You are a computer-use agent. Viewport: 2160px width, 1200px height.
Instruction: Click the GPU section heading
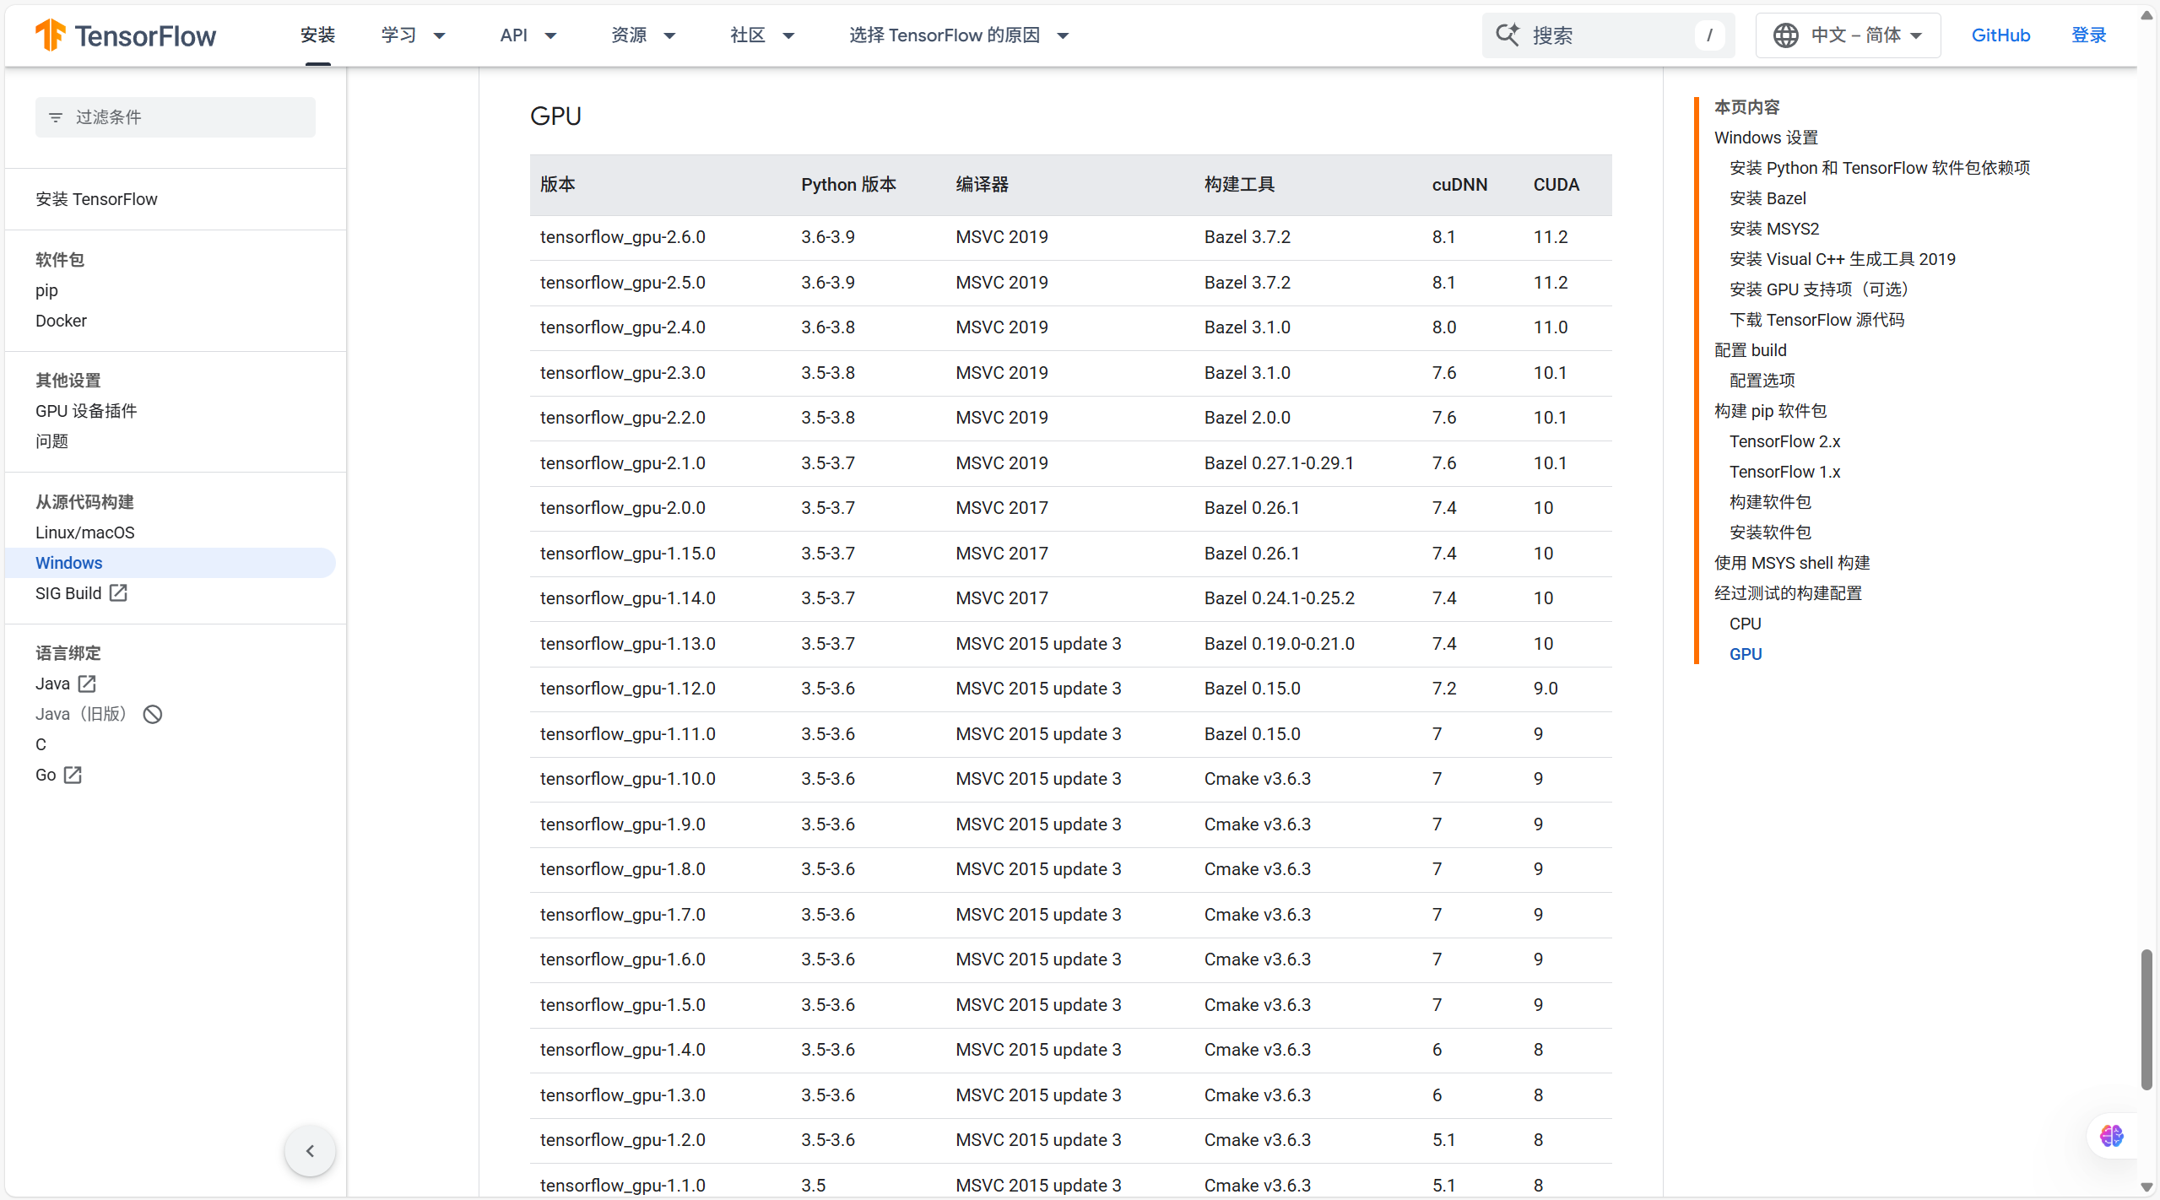(555, 116)
